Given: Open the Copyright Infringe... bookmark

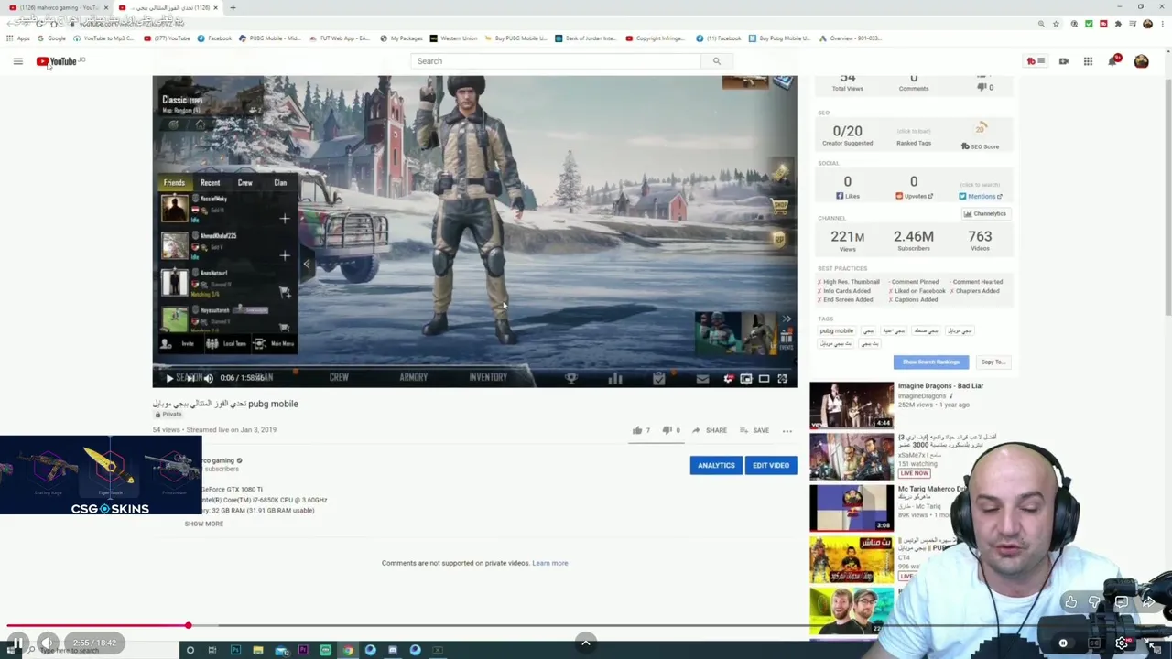Looking at the screenshot, I should coord(656,38).
